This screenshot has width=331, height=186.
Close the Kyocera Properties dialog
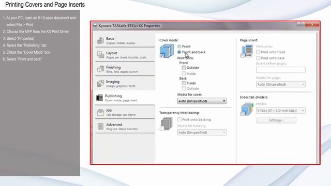[312, 24]
